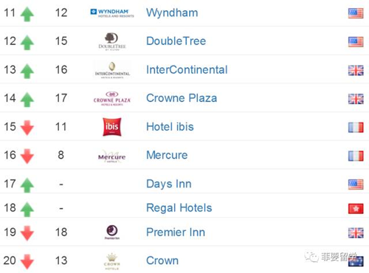This screenshot has width=369, height=273.
Task: Open the Days Inn link
Action: (169, 184)
